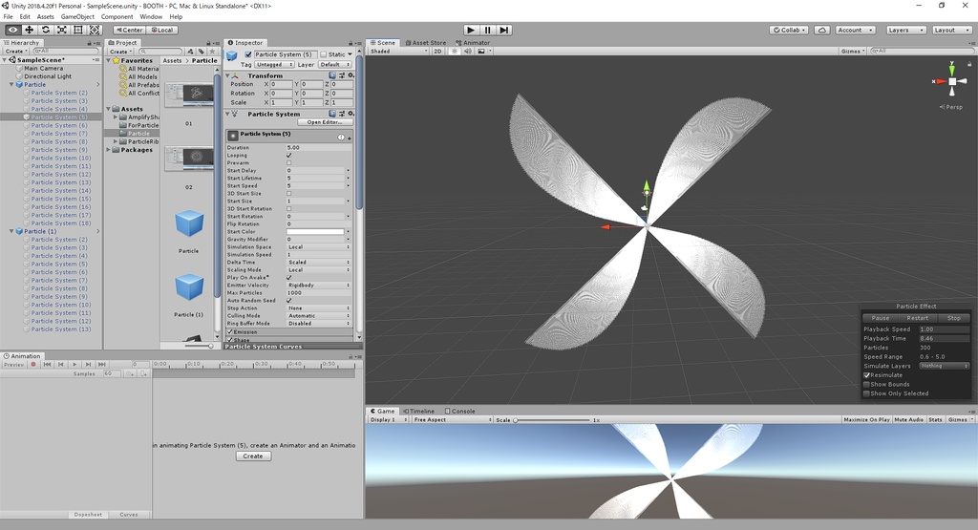Click the animation record button

click(33, 364)
